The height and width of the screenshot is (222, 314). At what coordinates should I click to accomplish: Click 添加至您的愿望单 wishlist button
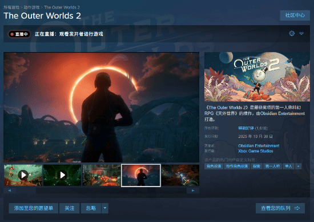coord(34,208)
